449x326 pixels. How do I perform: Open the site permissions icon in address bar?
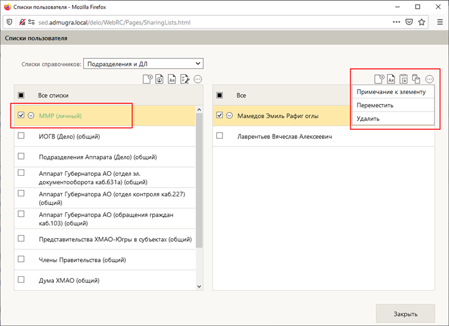point(32,22)
